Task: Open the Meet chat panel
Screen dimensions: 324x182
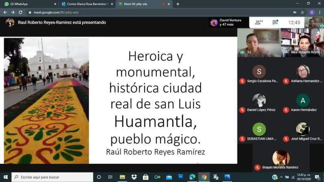Action: coord(275,22)
